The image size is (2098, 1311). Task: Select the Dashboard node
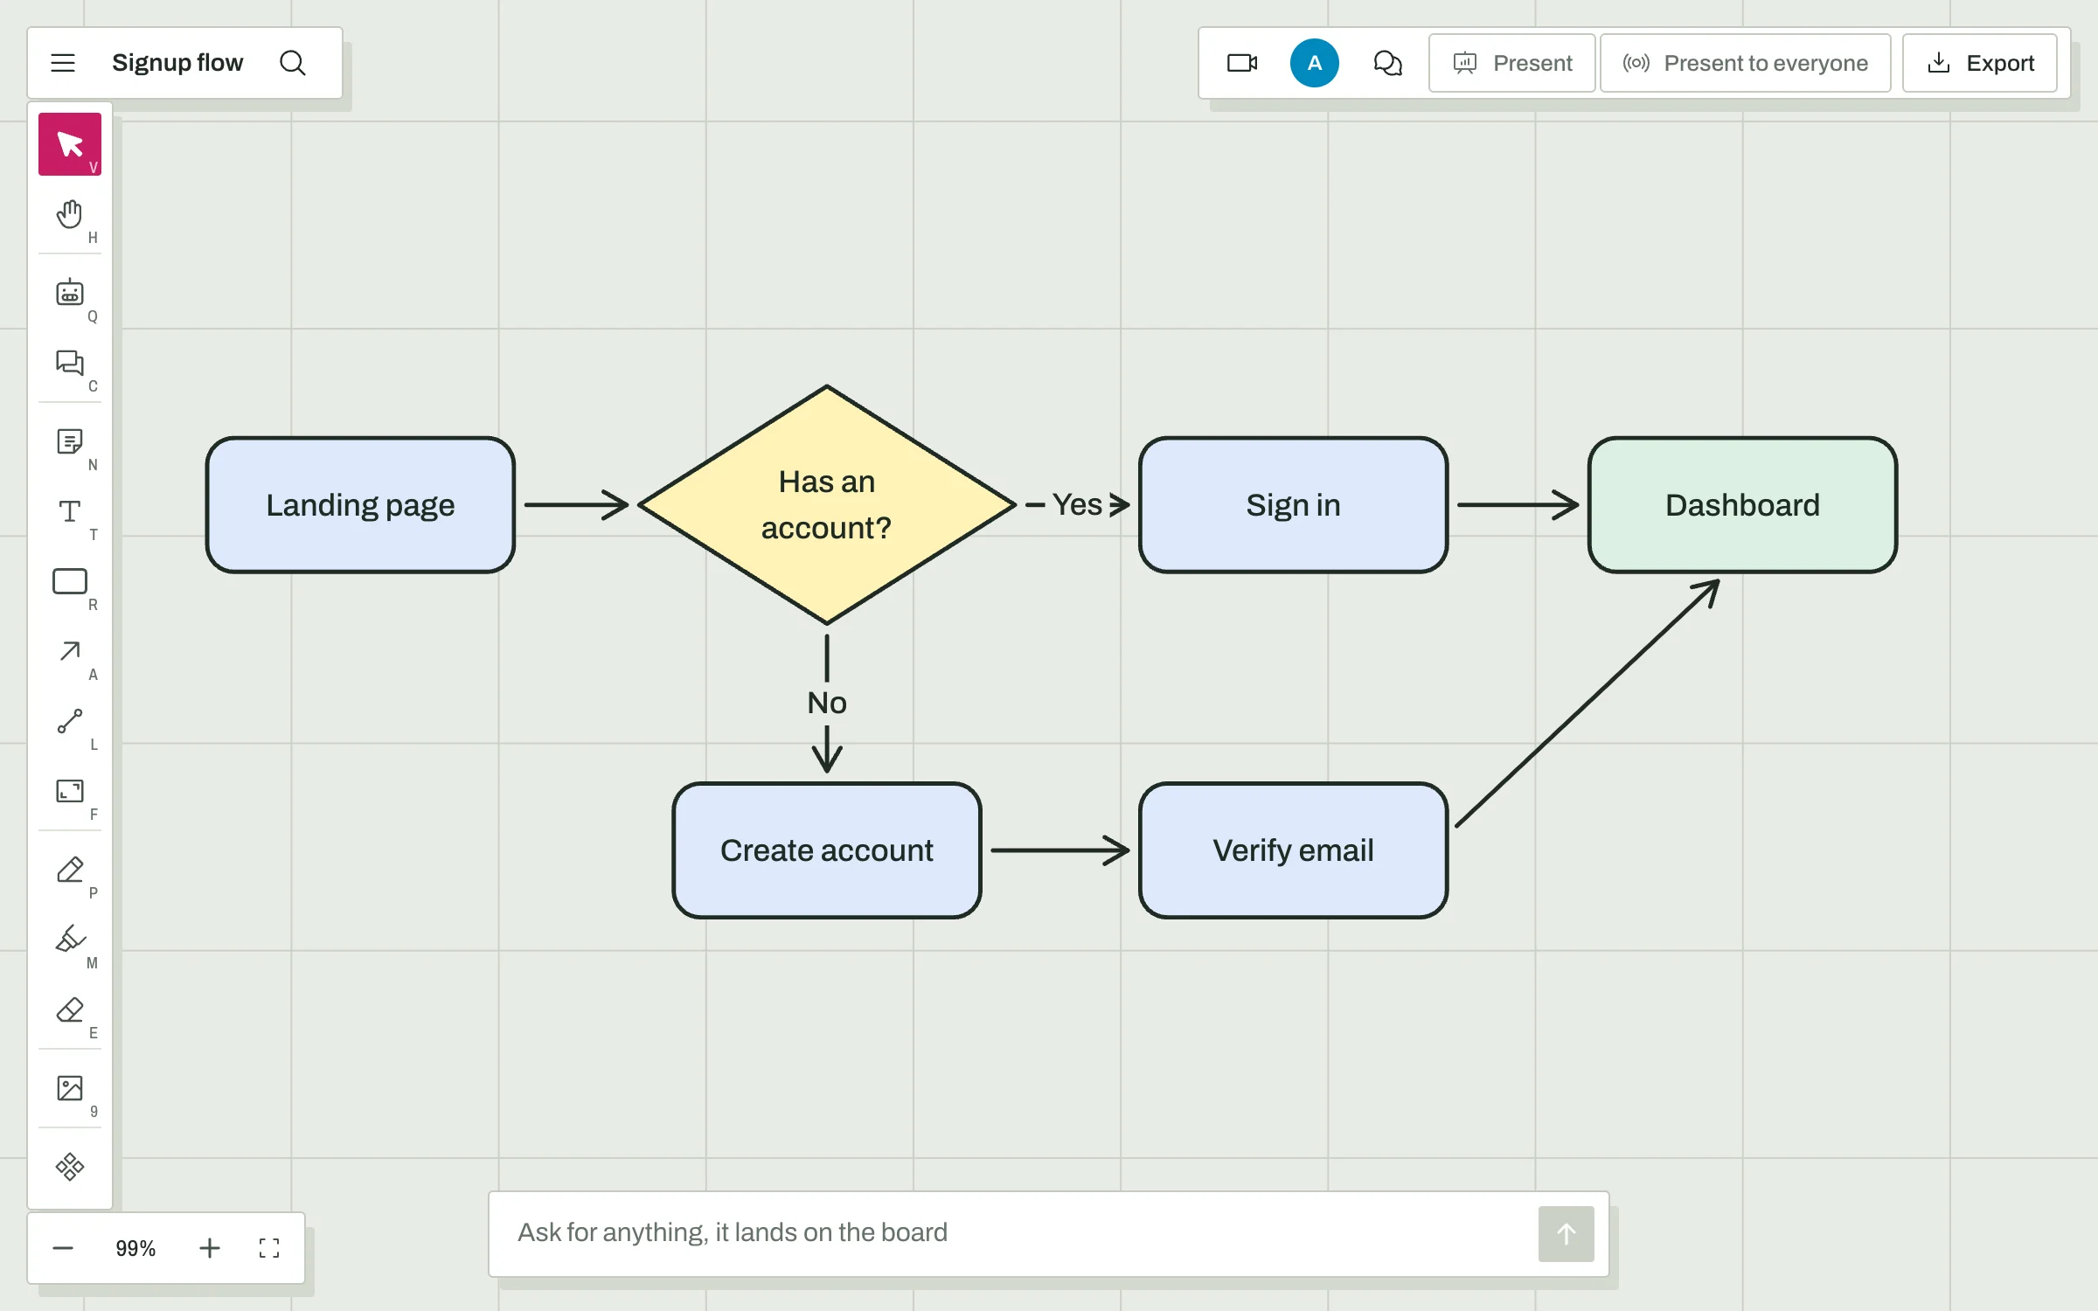(x=1742, y=505)
